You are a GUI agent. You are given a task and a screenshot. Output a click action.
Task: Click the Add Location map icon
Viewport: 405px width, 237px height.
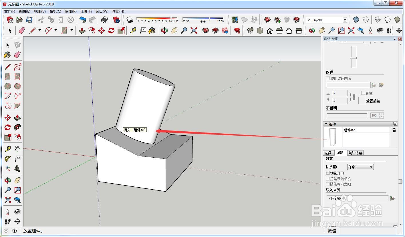(235, 20)
